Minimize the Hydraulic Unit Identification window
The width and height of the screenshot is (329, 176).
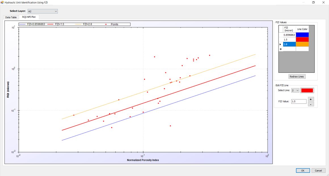[x=303, y=2]
